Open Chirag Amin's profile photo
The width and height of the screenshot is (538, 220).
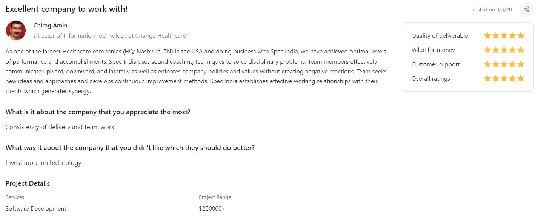[x=16, y=31]
